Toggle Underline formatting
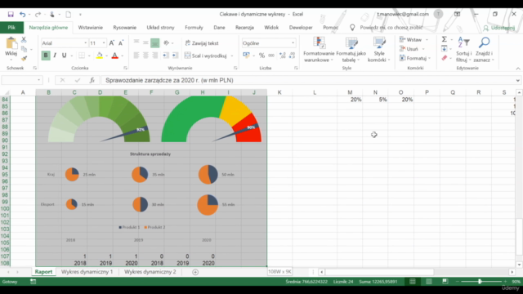The image size is (523, 294). tap(64, 56)
